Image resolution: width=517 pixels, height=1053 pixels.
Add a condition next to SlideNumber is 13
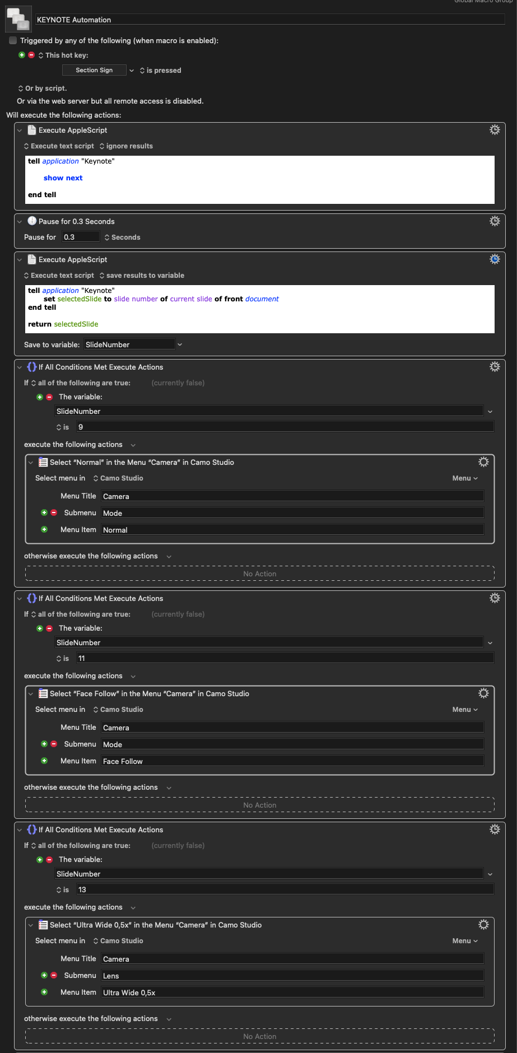[x=40, y=859]
